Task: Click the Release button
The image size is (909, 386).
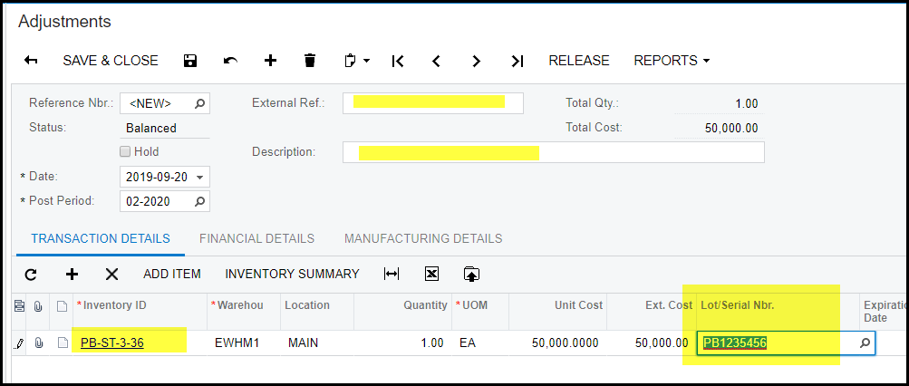Action: point(578,61)
